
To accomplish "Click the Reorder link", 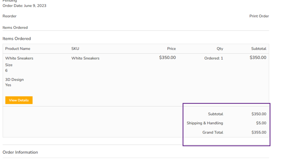I will 10,16.
